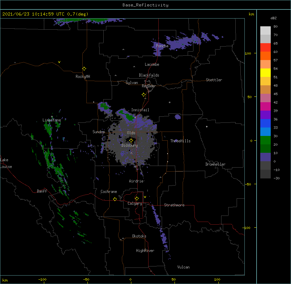Click the Stettler city label
This screenshot has width=291, height=284.
coord(214,80)
